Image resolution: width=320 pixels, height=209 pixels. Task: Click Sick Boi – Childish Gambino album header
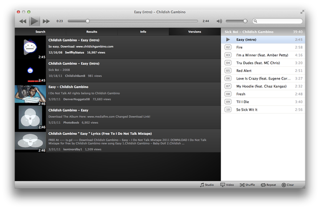click(249, 32)
